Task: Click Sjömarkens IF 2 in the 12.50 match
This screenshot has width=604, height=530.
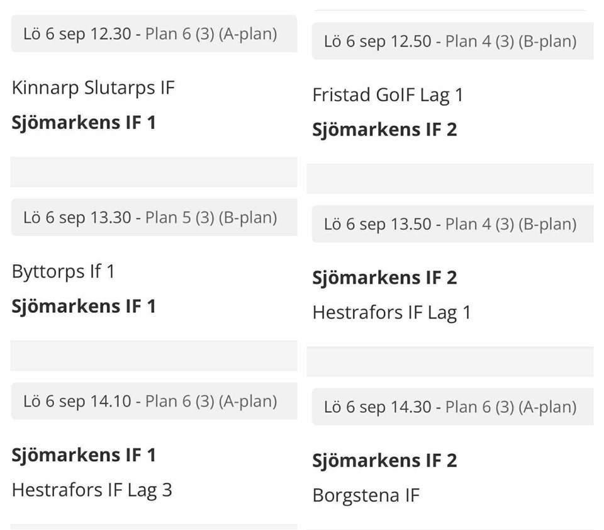Action: [x=384, y=130]
